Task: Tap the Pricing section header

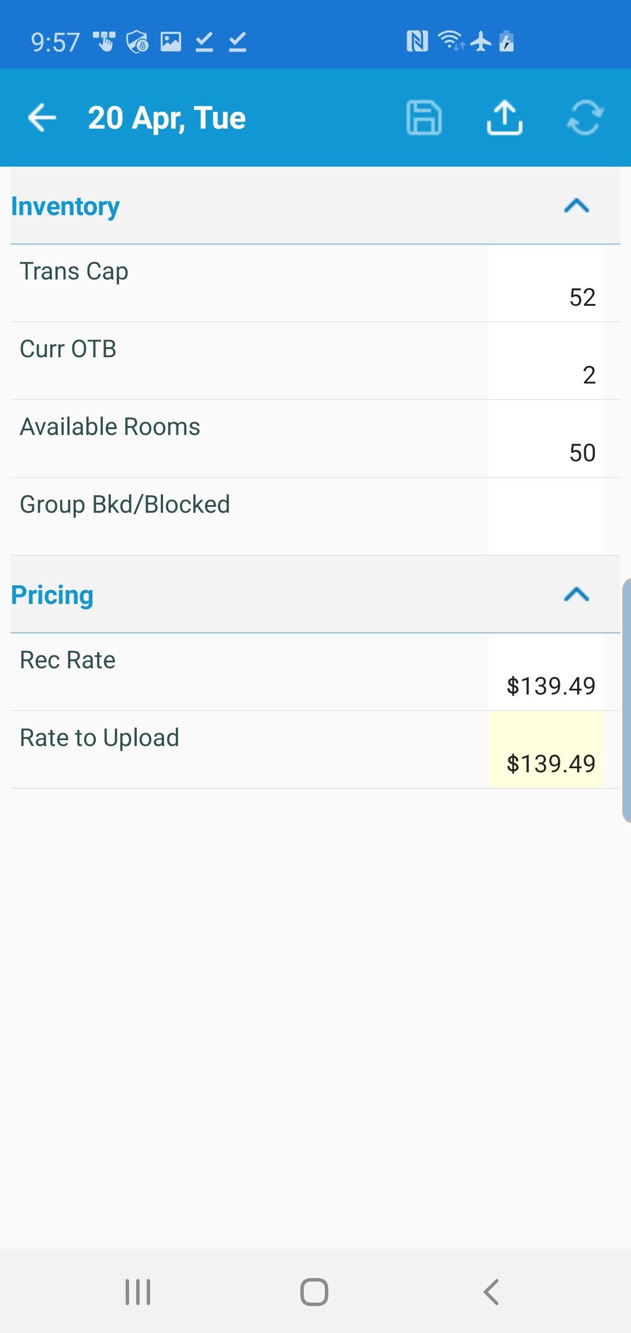Action: coord(315,595)
